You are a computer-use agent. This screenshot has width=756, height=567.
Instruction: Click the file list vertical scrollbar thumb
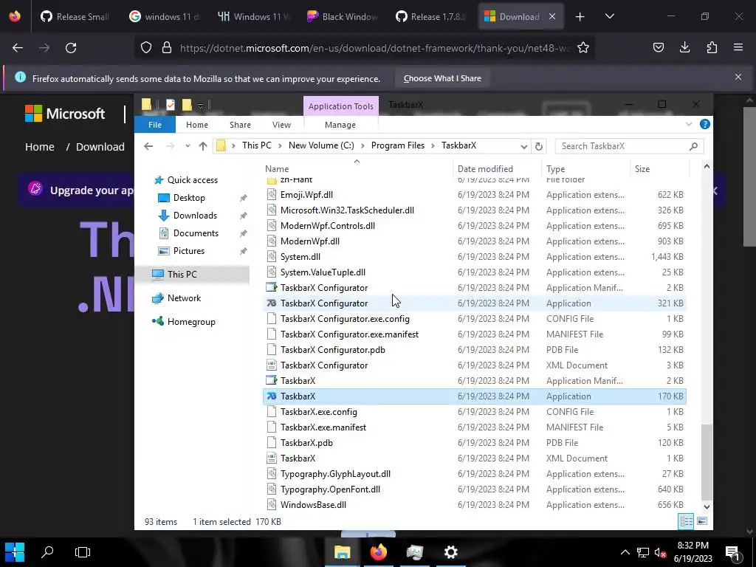[707, 462]
